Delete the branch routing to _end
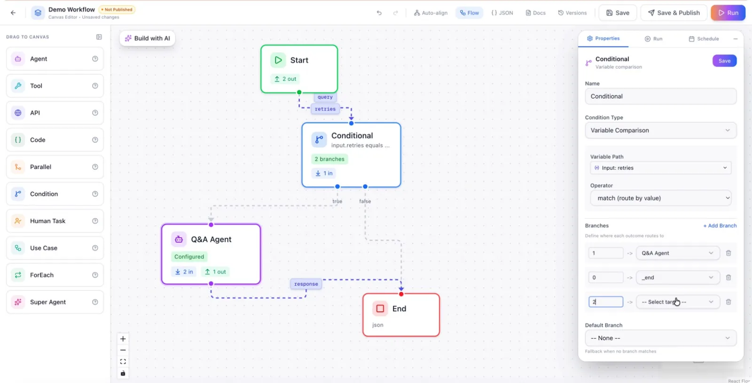The height and width of the screenshot is (383, 752). pyautogui.click(x=728, y=277)
